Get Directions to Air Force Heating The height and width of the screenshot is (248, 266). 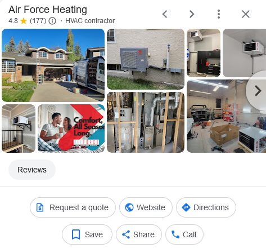click(x=206, y=207)
